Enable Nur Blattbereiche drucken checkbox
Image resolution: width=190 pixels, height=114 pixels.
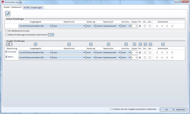6,31
